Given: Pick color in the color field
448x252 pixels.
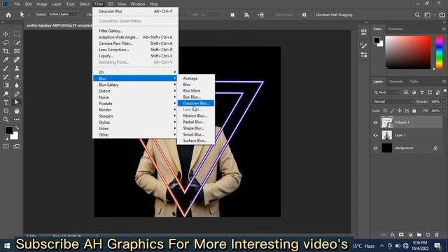Looking at the screenshot, I should click(408, 52).
